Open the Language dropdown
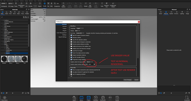The width and height of the screenshot is (191, 101). tap(80, 28)
